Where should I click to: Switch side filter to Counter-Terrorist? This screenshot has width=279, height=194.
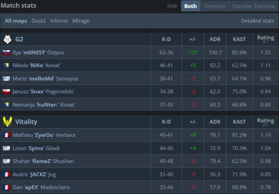click(253, 6)
